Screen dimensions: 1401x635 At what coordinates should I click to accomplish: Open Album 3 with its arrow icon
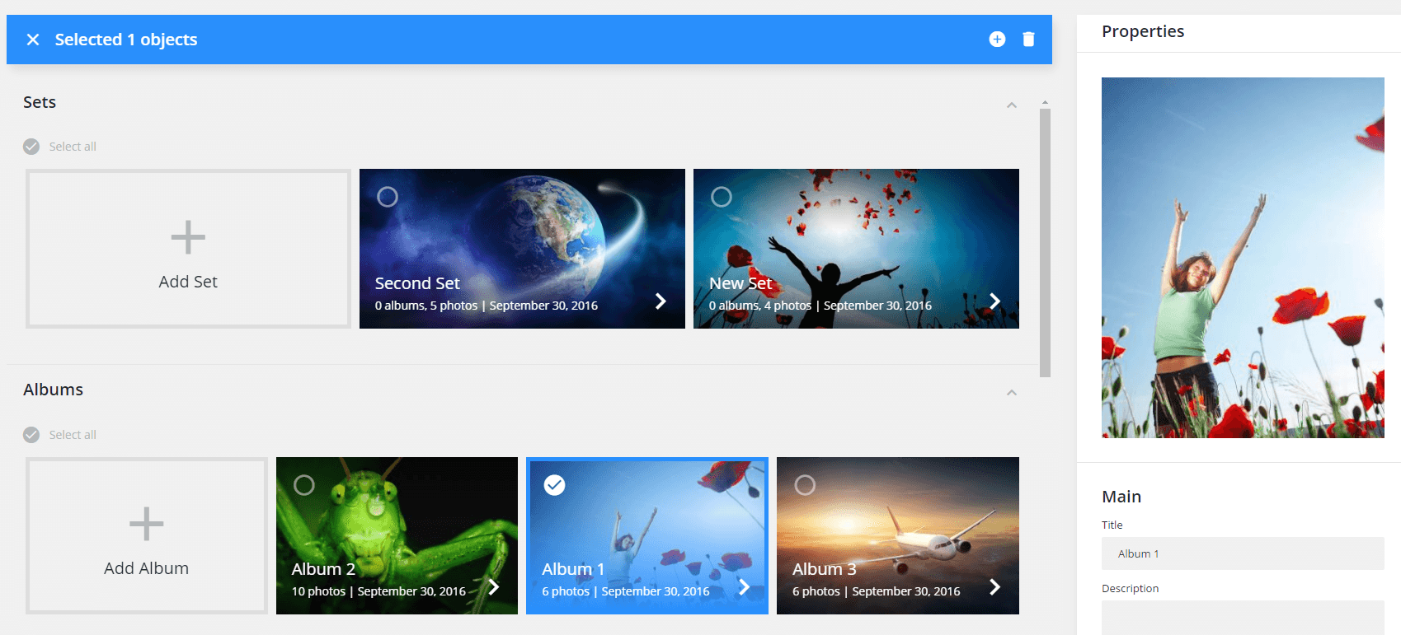click(x=994, y=587)
